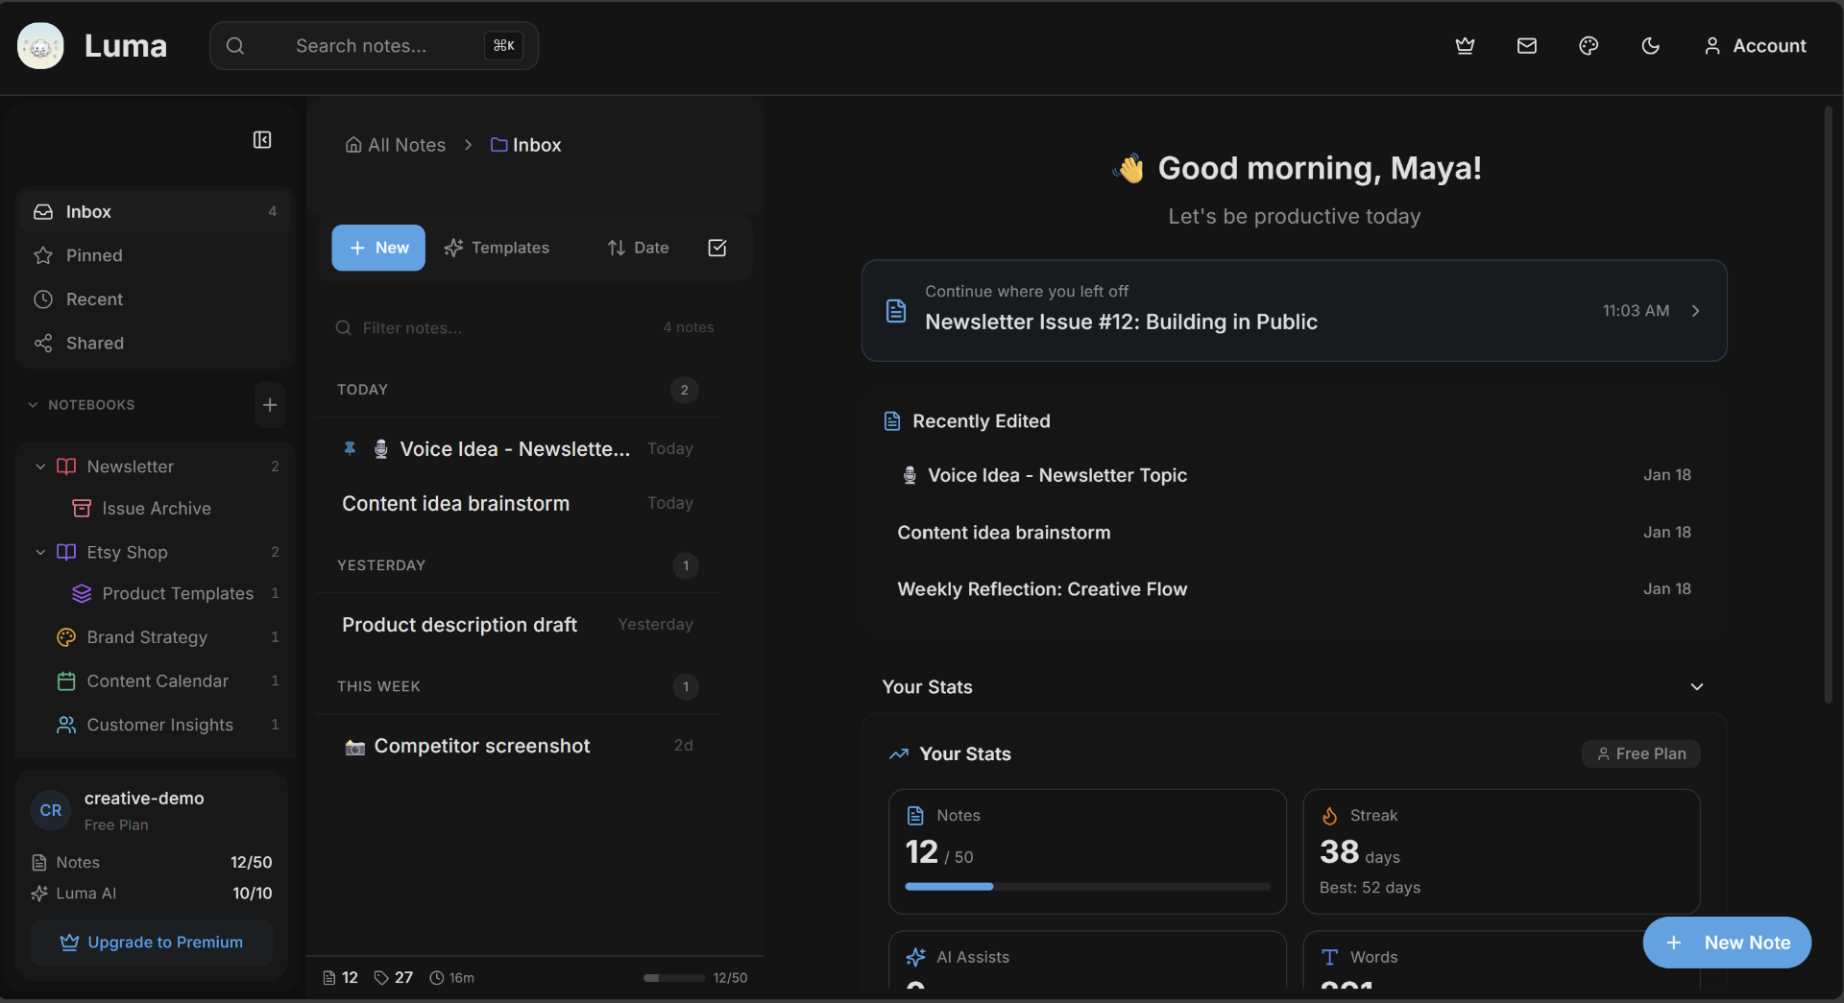Open Content idea brainstorm in Recently Edited
Image resolution: width=1844 pixels, height=1003 pixels.
pyautogui.click(x=1295, y=533)
